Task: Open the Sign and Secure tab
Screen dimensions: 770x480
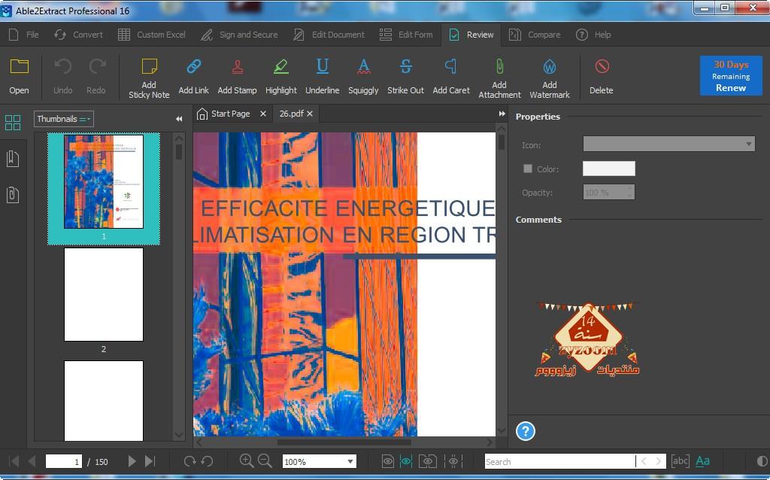Action: click(240, 35)
